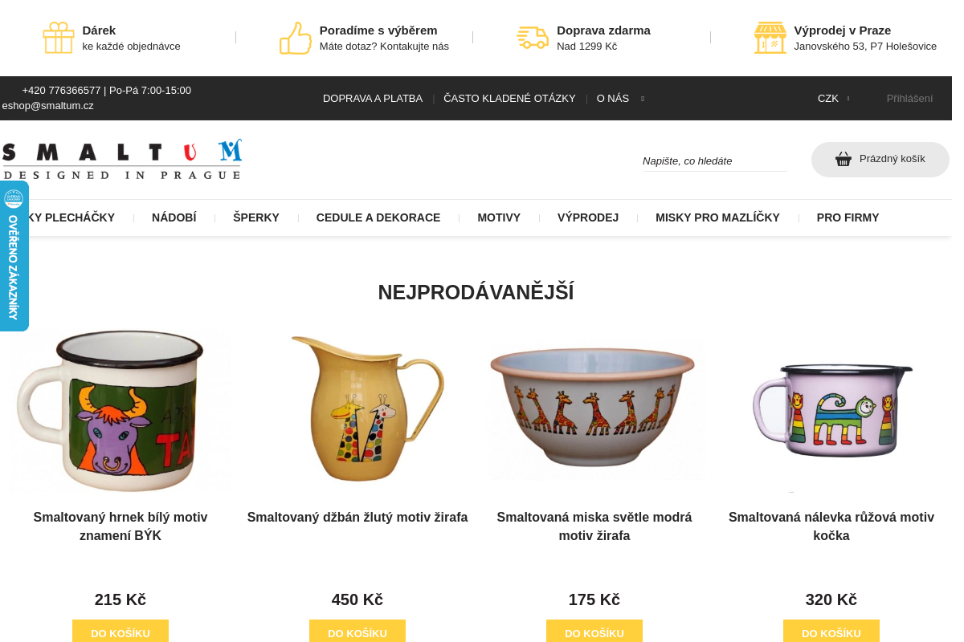This screenshot has width=964, height=642.
Task: Click the shopping basket icon in the cart button
Action: coord(843,159)
